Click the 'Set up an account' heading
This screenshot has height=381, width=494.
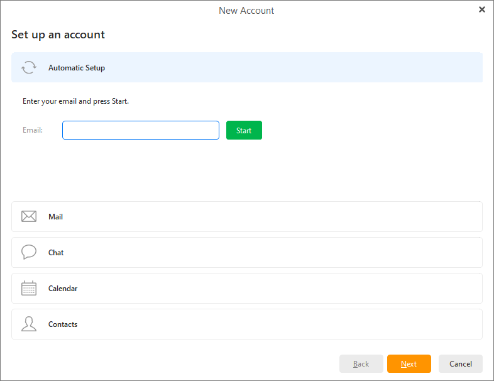tap(58, 35)
